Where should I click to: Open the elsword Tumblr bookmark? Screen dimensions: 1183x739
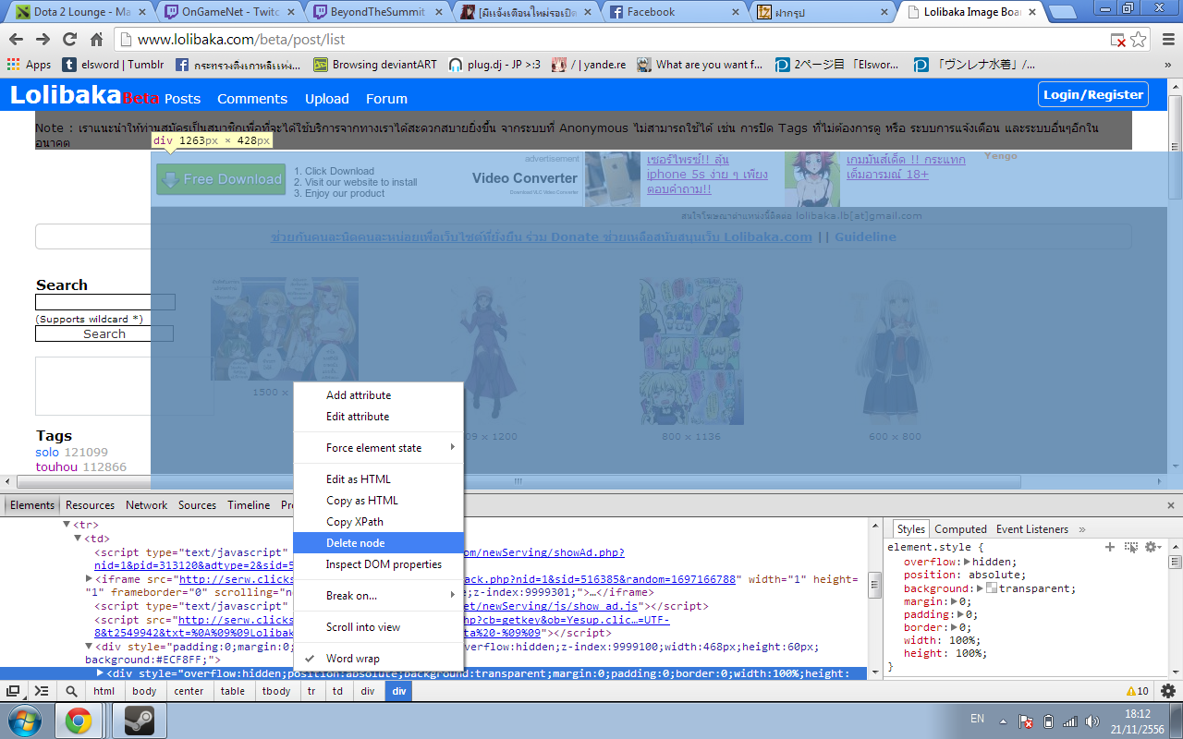pos(113,65)
